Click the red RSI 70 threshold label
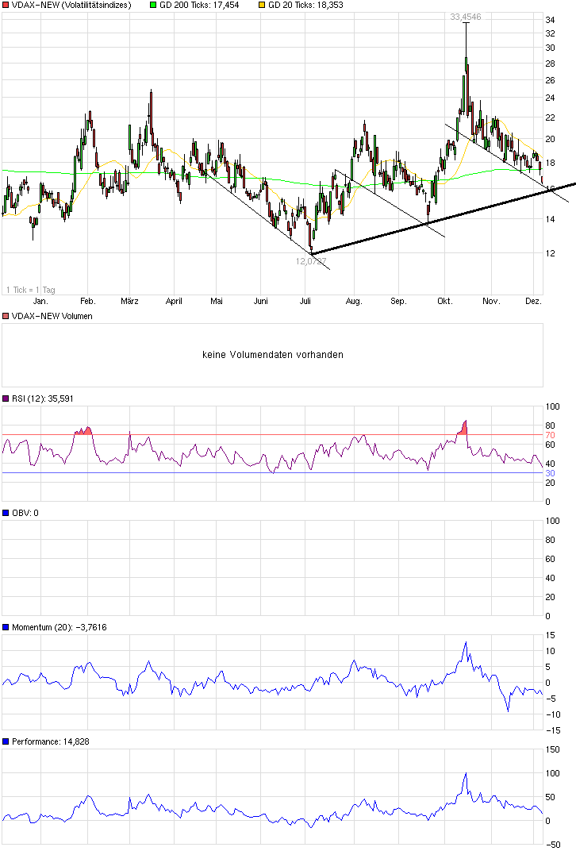This screenshot has height=851, width=576. click(x=550, y=435)
